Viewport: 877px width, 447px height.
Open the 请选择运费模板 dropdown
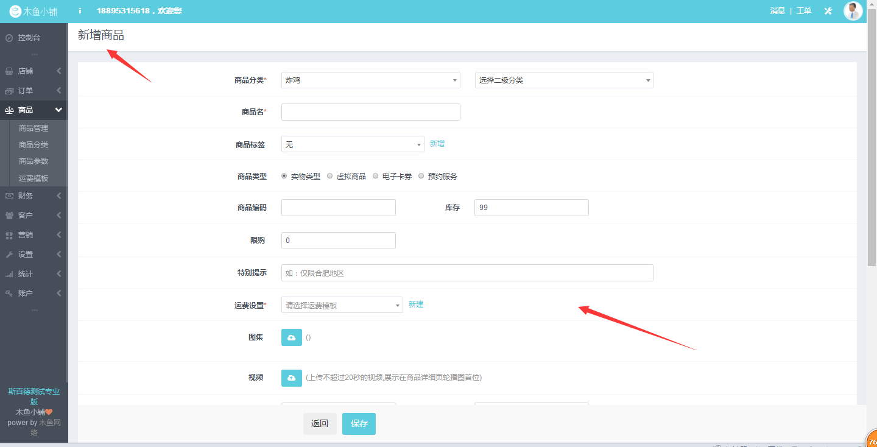(342, 305)
